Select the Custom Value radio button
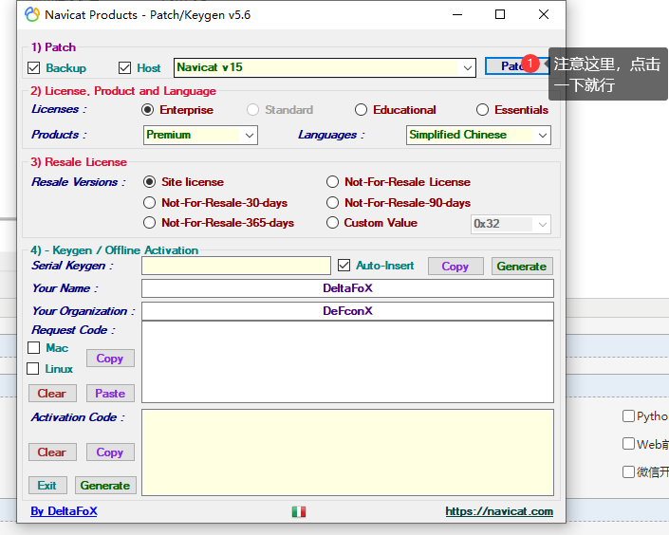The width and height of the screenshot is (669, 535). click(x=332, y=223)
